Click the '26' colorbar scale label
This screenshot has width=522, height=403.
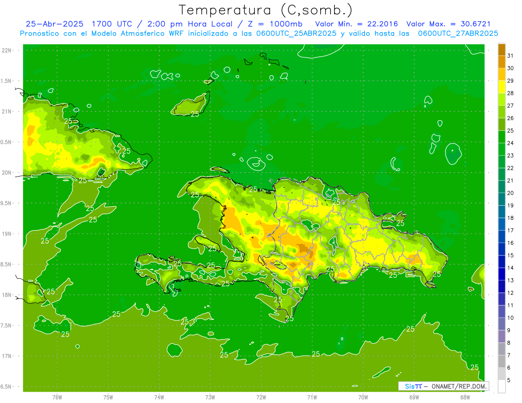coord(511,118)
